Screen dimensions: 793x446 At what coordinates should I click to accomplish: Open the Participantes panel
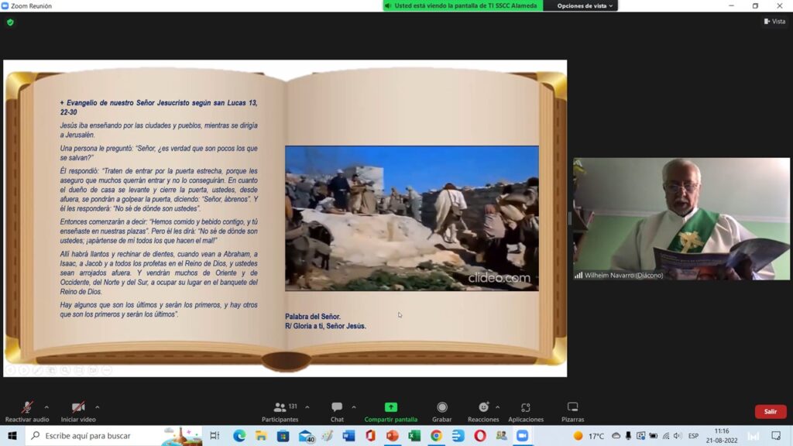click(280, 412)
